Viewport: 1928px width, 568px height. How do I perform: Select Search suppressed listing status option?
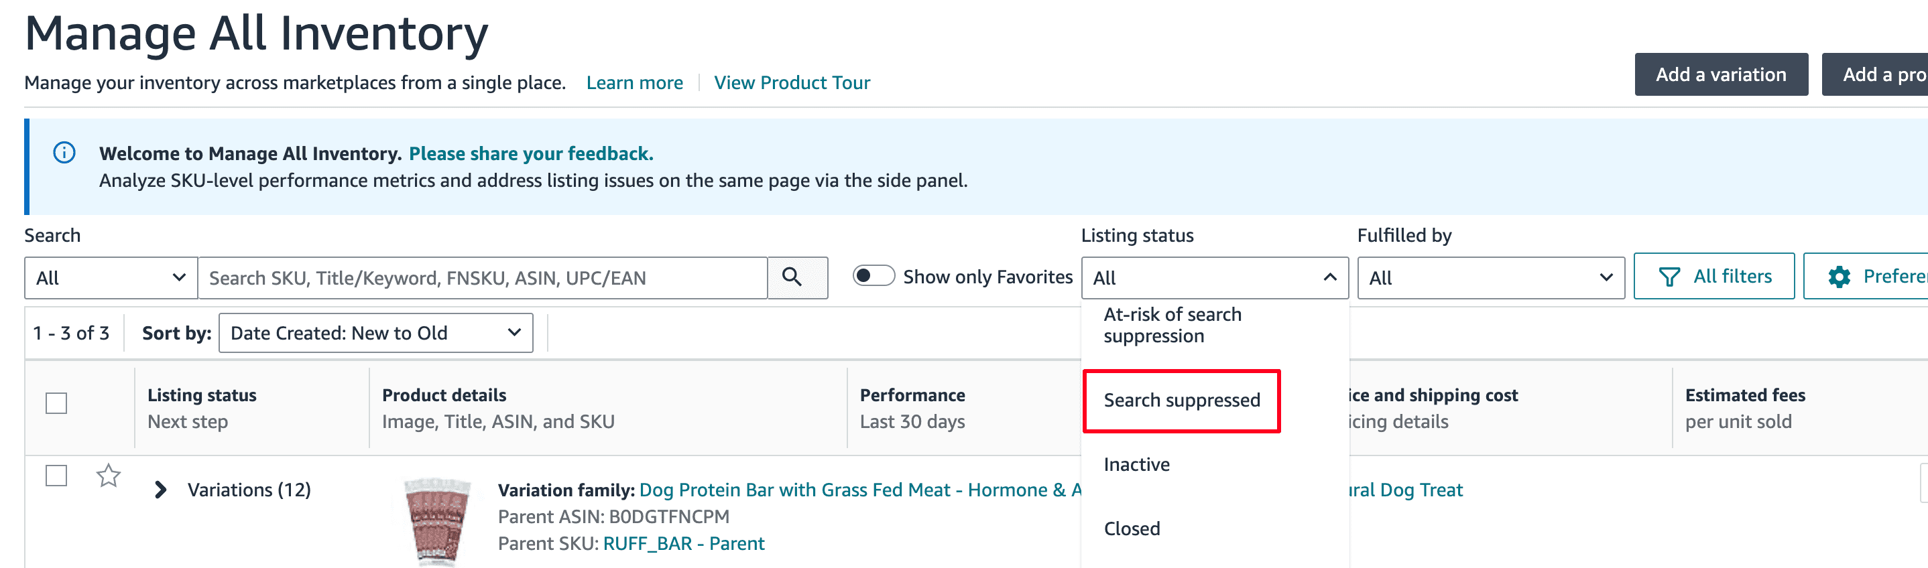tap(1181, 401)
